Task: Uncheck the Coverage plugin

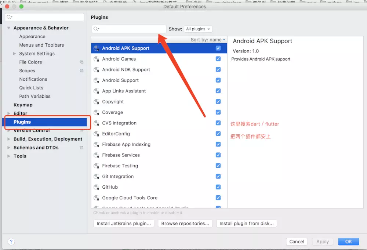Action: (218, 112)
